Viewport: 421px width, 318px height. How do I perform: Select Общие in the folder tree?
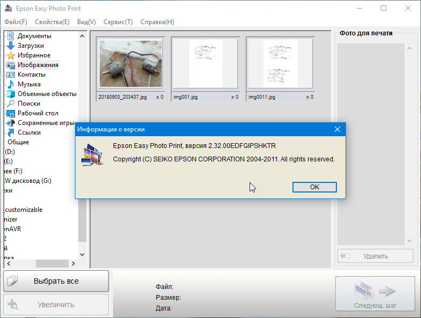click(18, 142)
